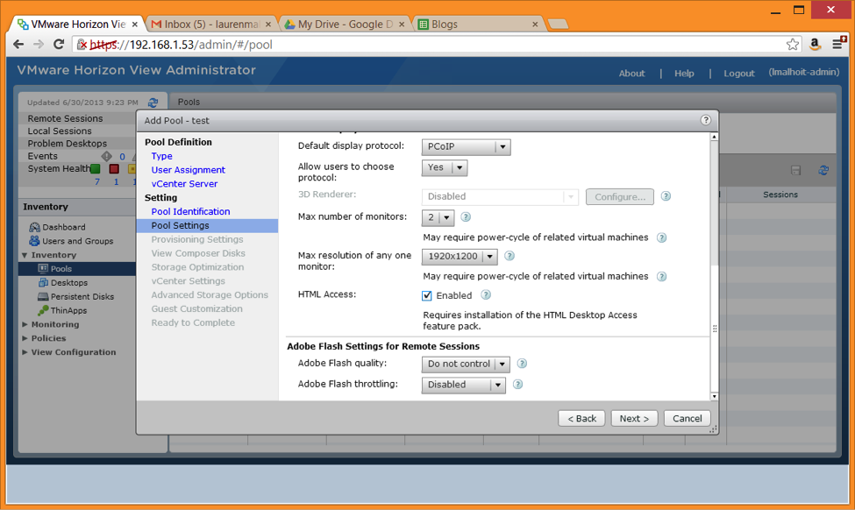Click the Events warning diamond icon
This screenshot has width=855, height=510.
(106, 156)
